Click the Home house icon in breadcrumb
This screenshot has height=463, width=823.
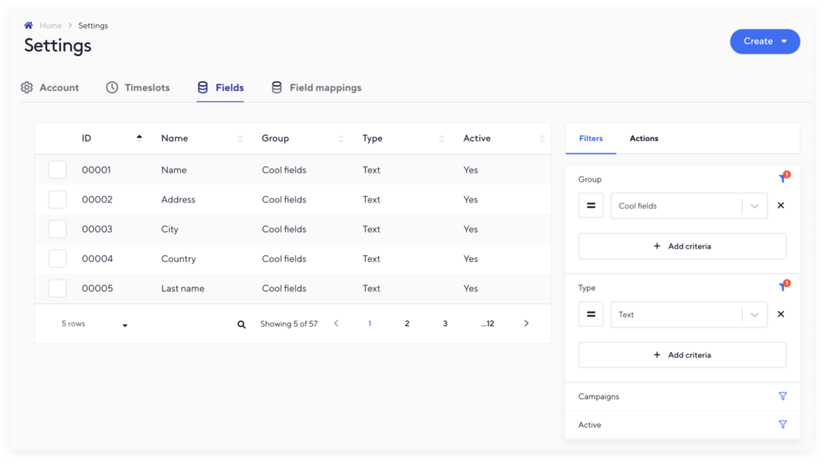(x=29, y=25)
